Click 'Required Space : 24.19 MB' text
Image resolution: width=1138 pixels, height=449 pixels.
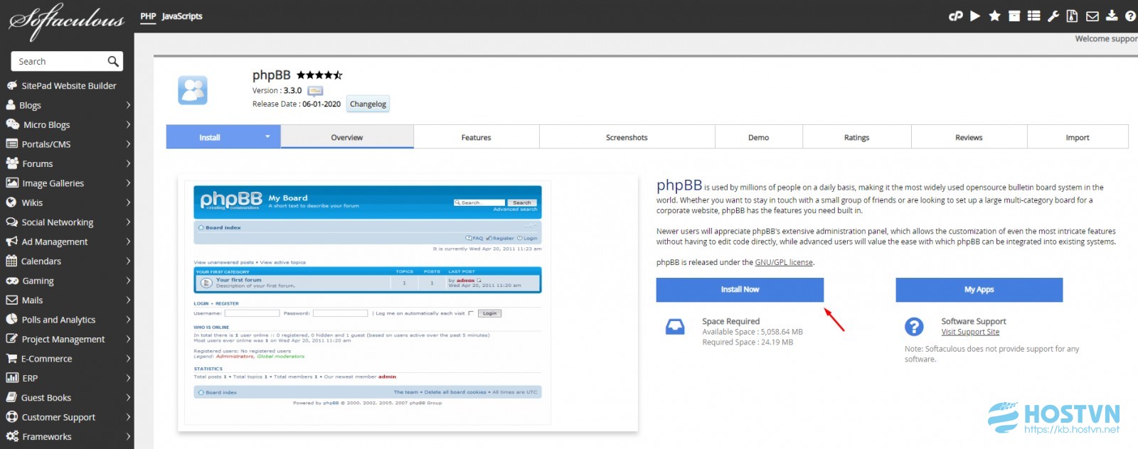748,342
